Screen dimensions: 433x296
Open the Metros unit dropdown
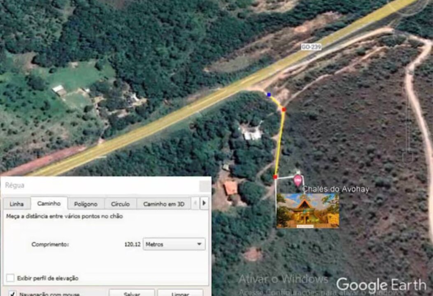pos(174,244)
